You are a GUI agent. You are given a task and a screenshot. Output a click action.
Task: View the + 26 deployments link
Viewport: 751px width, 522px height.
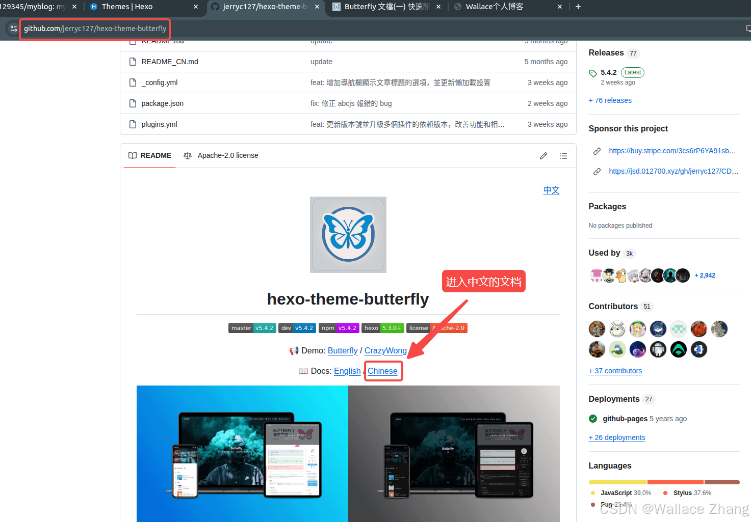617,437
